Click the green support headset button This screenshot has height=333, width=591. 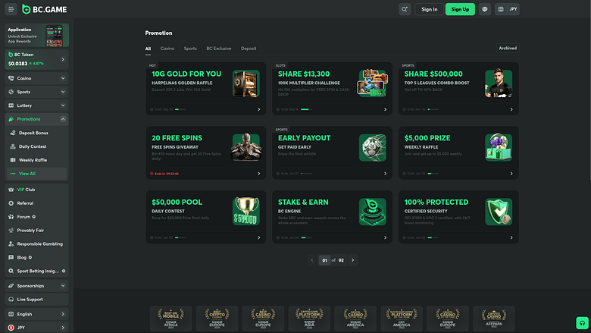click(x=583, y=323)
